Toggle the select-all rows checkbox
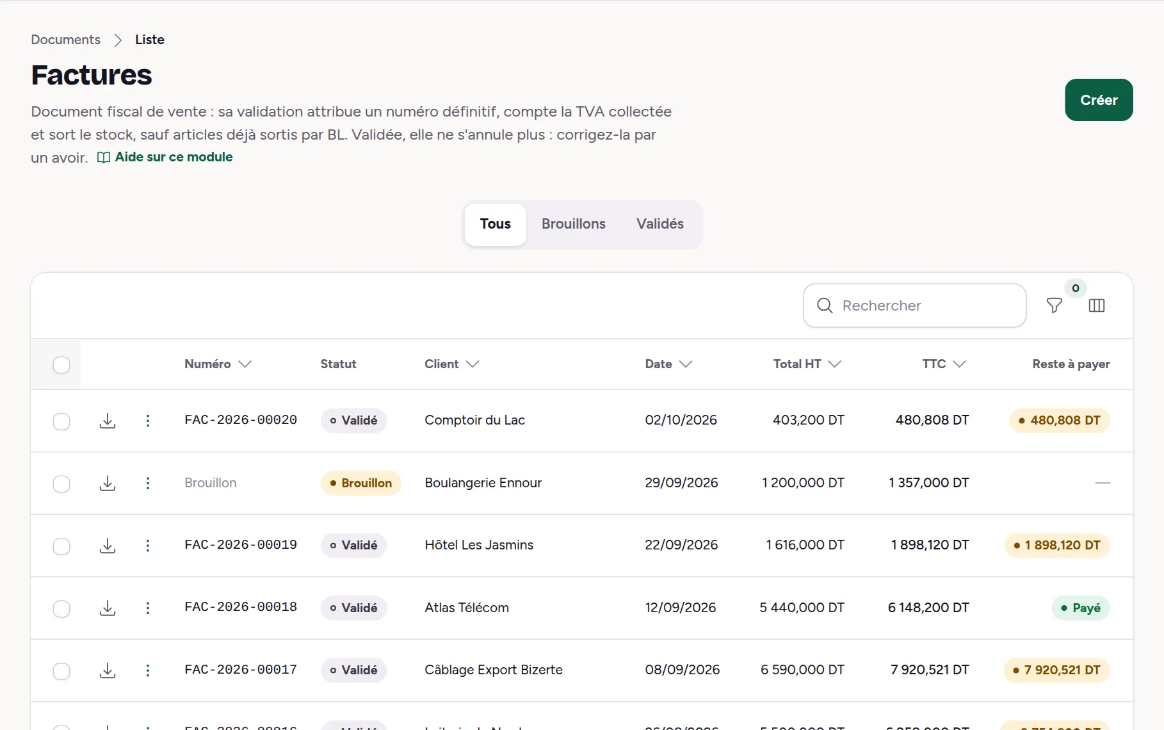This screenshot has height=730, width=1164. (x=61, y=365)
